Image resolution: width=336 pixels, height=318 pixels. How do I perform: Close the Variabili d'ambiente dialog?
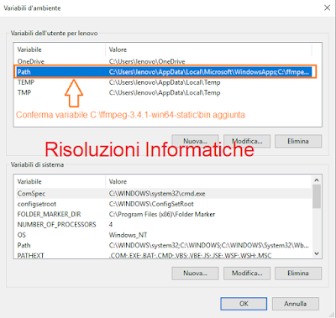[327, 8]
